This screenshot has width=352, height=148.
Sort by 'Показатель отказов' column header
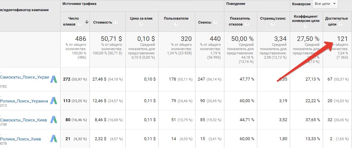[240, 22]
